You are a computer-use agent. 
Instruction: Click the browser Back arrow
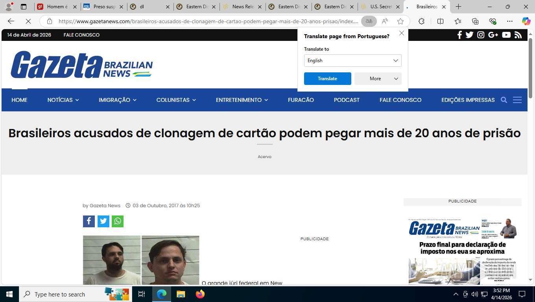(11, 21)
